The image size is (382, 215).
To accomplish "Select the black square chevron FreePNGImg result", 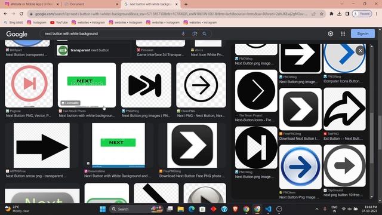I will point(192,145).
